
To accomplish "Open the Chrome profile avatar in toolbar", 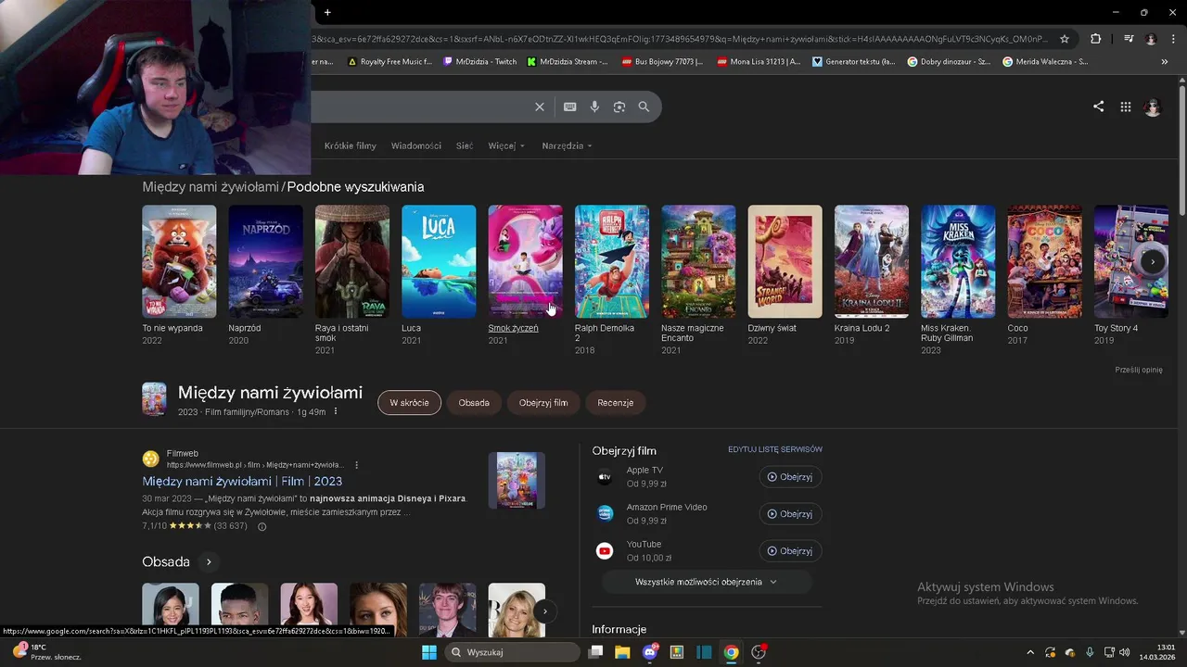I will (x=1151, y=39).
